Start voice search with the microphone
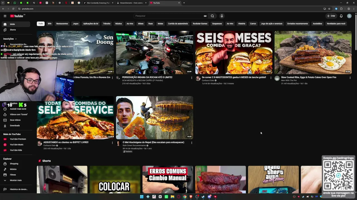This screenshot has height=200, width=357. (x=222, y=16)
